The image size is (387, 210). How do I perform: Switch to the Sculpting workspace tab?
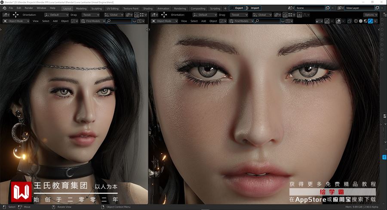[x=96, y=9]
